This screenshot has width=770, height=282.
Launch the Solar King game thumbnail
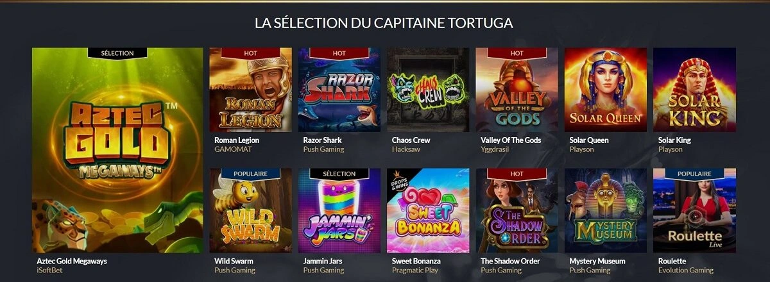(694, 90)
